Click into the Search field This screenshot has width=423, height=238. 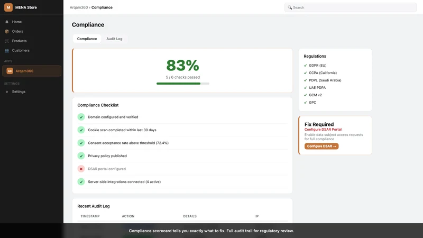pos(350,7)
